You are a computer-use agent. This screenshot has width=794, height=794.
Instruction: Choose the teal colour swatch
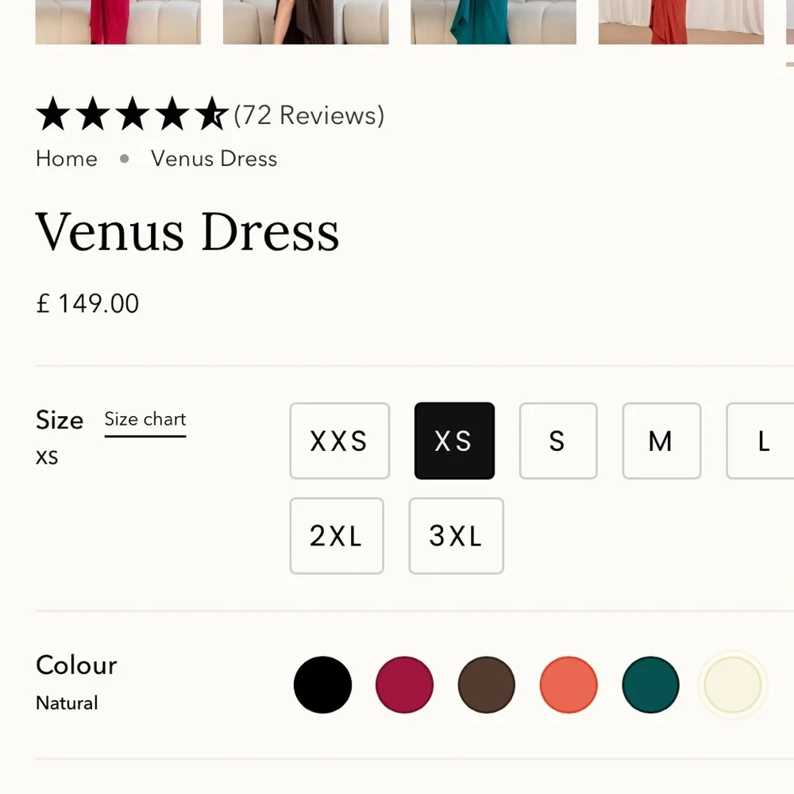(650, 684)
